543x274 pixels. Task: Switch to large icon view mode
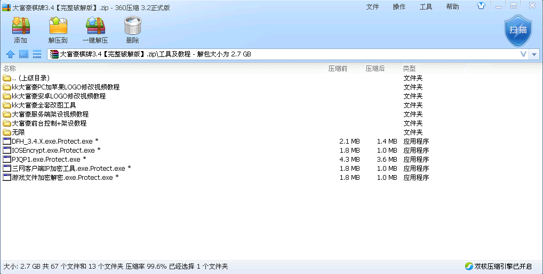[23, 54]
